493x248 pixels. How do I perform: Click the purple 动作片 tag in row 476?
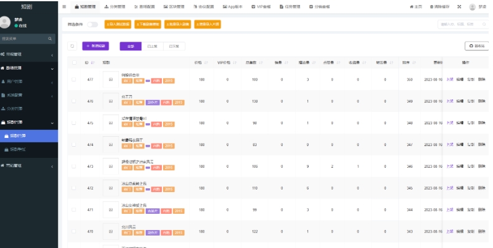[x=153, y=103]
